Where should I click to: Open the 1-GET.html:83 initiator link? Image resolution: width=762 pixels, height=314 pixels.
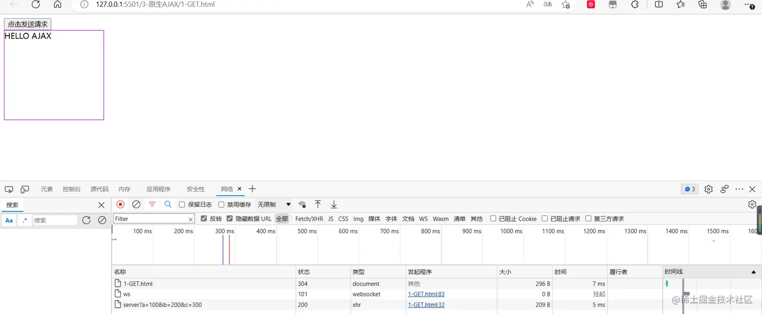click(426, 294)
